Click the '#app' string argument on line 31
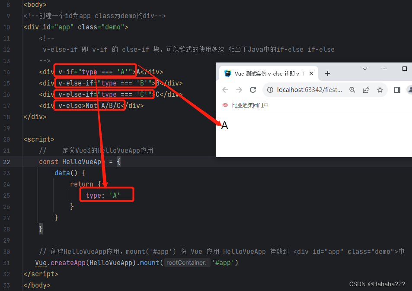Viewport: 412px width, 291px height. point(223,263)
